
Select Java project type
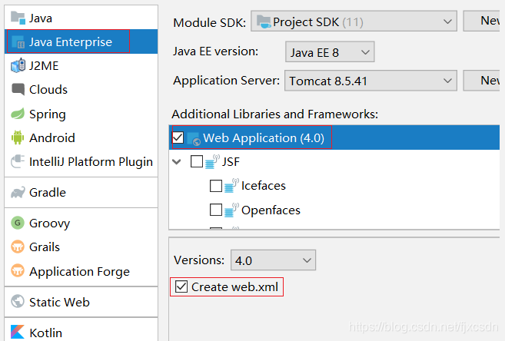pyautogui.click(x=81, y=18)
